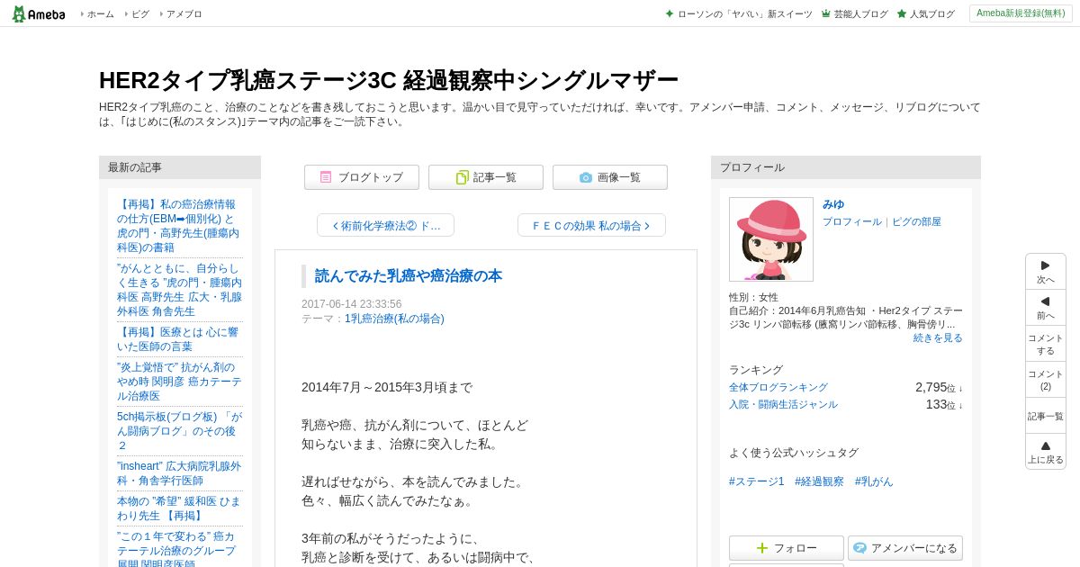Viewport: 1080px width, 567px height.
Task: Open hashtag #ステージ1
Action: [x=757, y=481]
